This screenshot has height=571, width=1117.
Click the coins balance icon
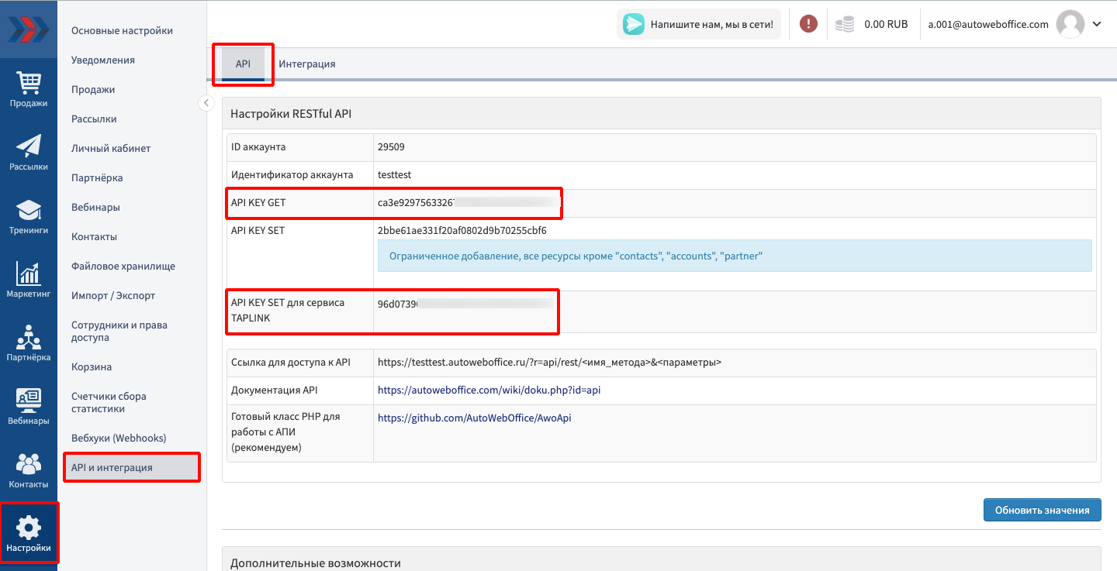(845, 25)
